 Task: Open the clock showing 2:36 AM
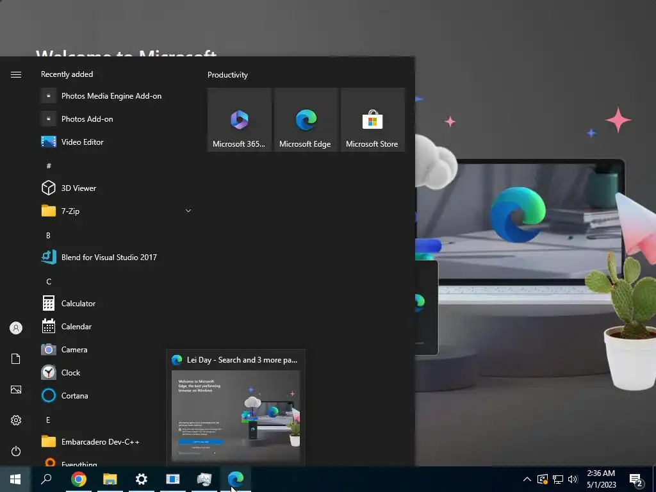[601, 479]
